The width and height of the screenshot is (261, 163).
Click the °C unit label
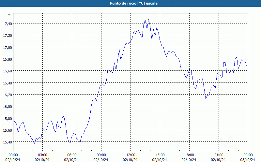point(10,15)
